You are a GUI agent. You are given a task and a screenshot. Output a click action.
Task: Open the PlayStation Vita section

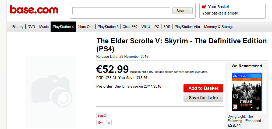(187, 27)
